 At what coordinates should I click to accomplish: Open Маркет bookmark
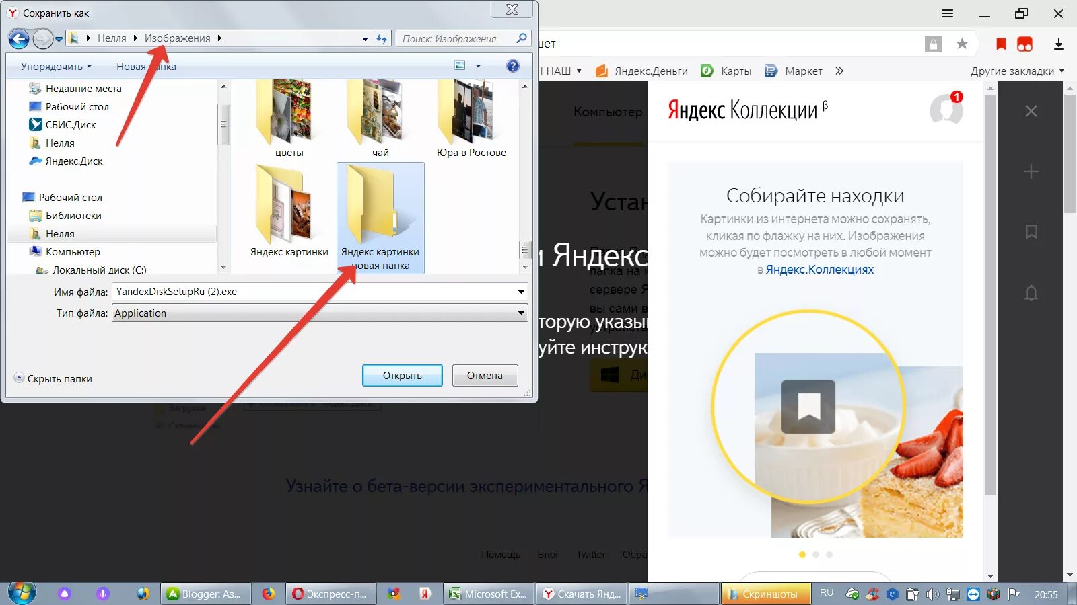click(794, 71)
